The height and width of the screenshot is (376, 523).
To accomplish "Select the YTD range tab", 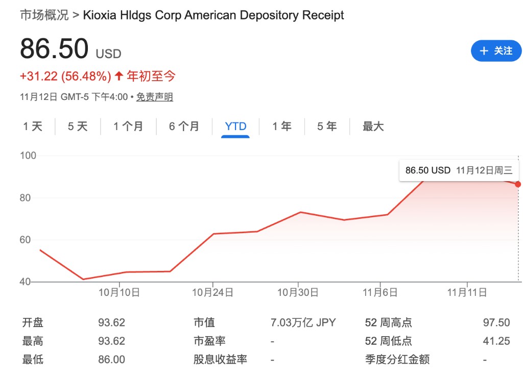I will pyautogui.click(x=235, y=127).
